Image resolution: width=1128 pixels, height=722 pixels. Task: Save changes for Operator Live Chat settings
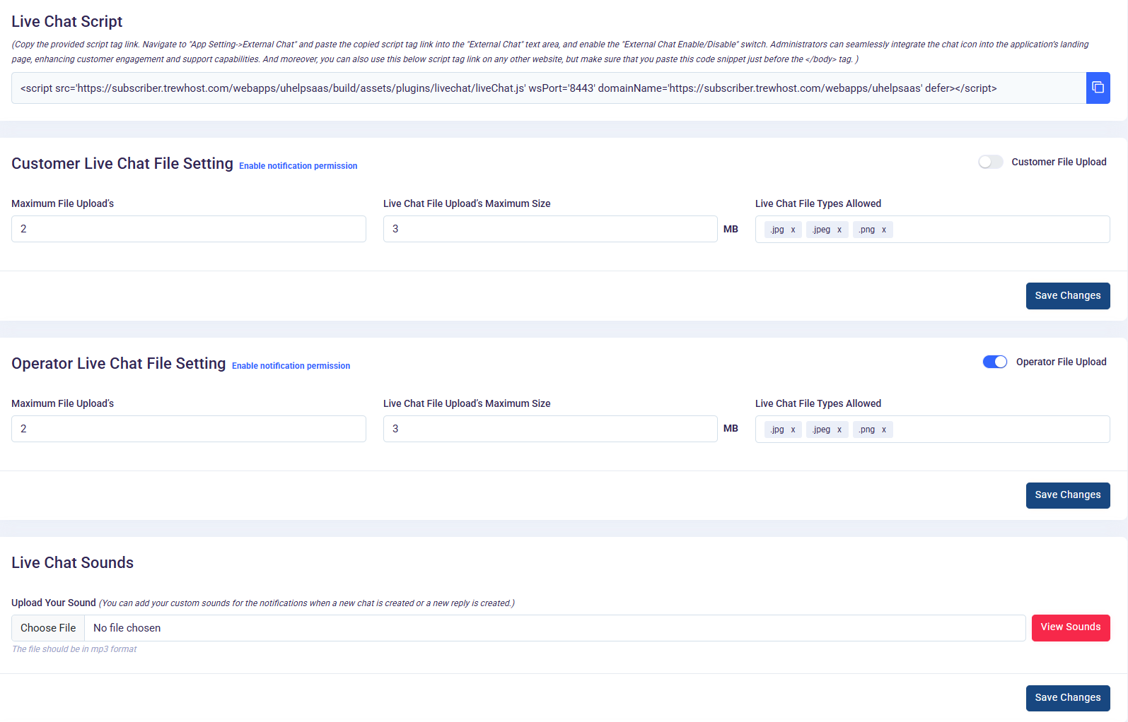tap(1067, 495)
